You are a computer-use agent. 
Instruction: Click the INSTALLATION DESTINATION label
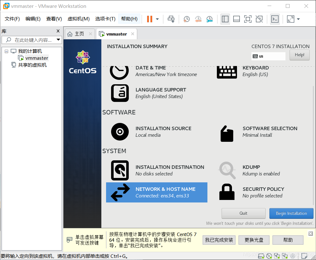[x=170, y=167]
